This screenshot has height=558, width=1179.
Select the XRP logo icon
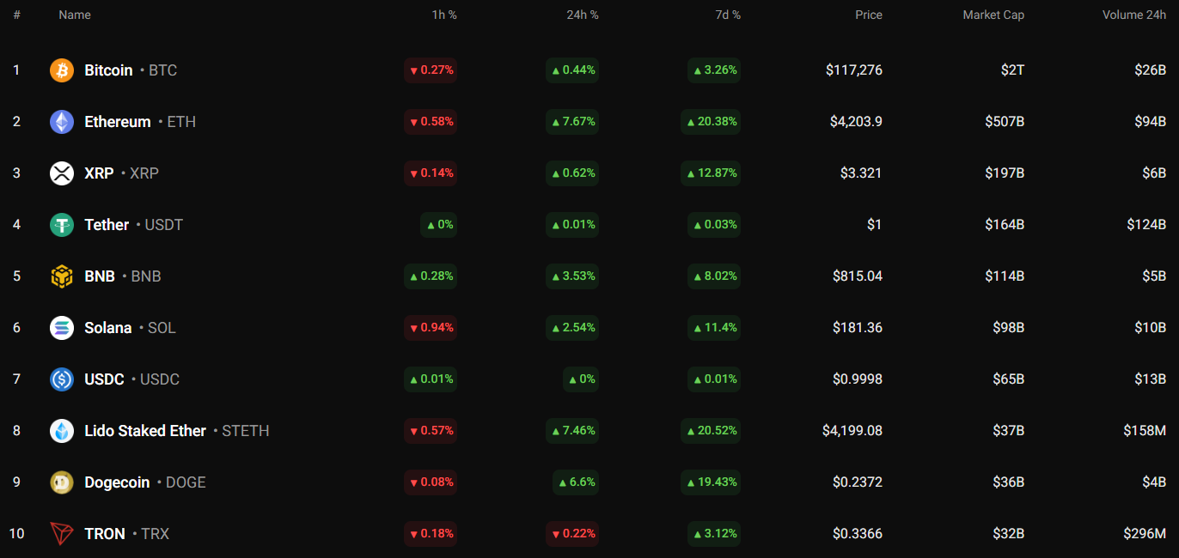(x=61, y=173)
